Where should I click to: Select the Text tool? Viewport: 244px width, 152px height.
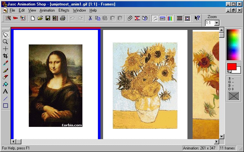[5, 91]
